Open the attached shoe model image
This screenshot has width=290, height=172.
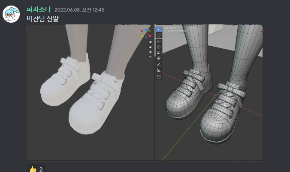145,92
